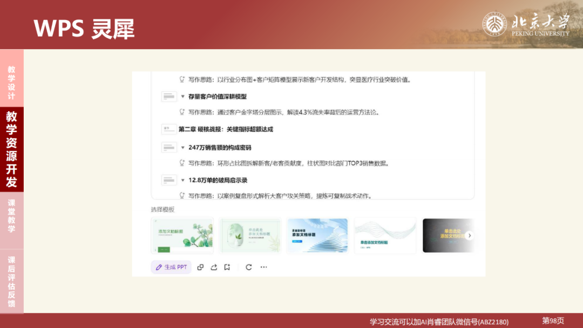Click the slide icon beside 存量客户价值深耕模型
Viewport: 583px width, 328px height.
point(170,95)
